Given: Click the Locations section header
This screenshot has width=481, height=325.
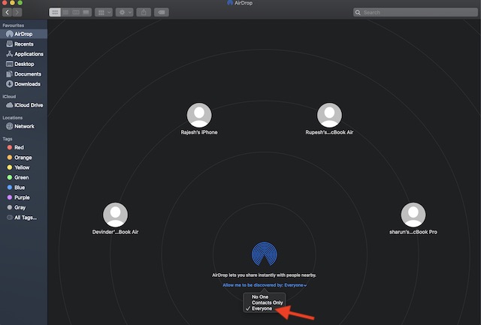Looking at the screenshot, I should [13, 118].
